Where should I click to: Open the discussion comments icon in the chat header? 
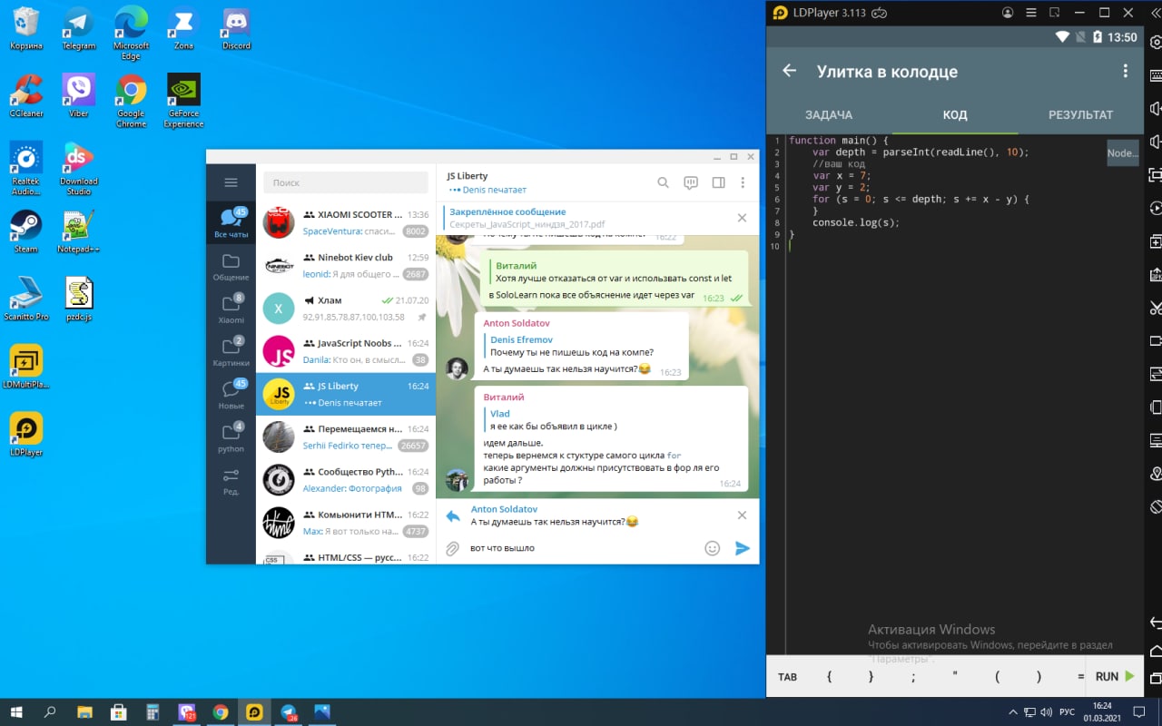[x=691, y=182]
